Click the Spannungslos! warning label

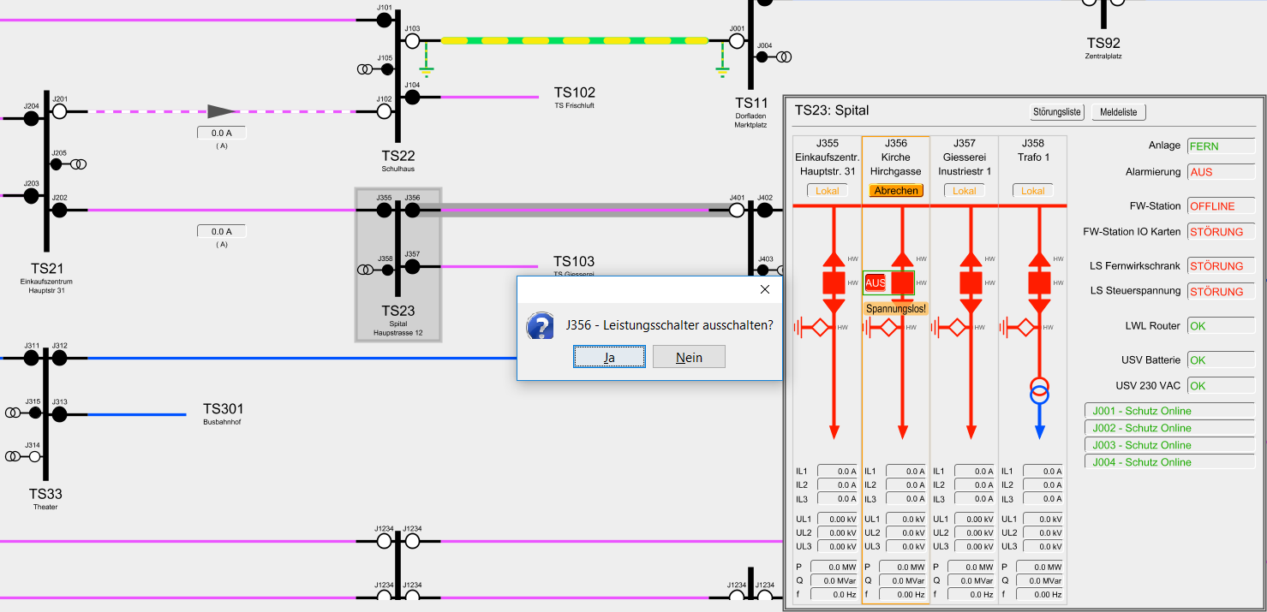[x=896, y=308]
